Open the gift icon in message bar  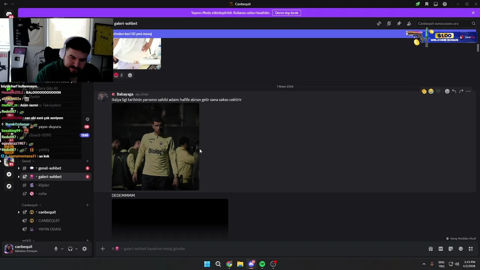click(x=430, y=249)
